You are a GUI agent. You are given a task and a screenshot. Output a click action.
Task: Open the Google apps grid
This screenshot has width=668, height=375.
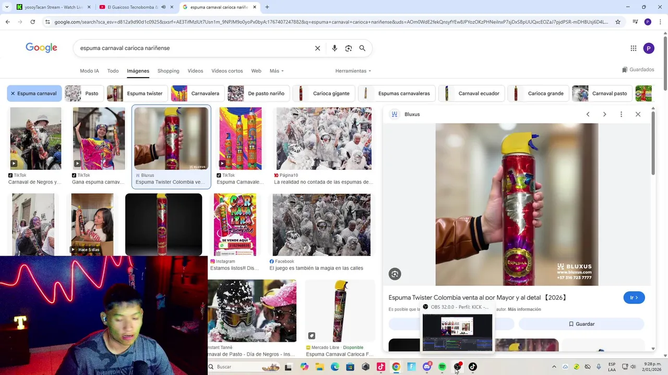click(634, 48)
